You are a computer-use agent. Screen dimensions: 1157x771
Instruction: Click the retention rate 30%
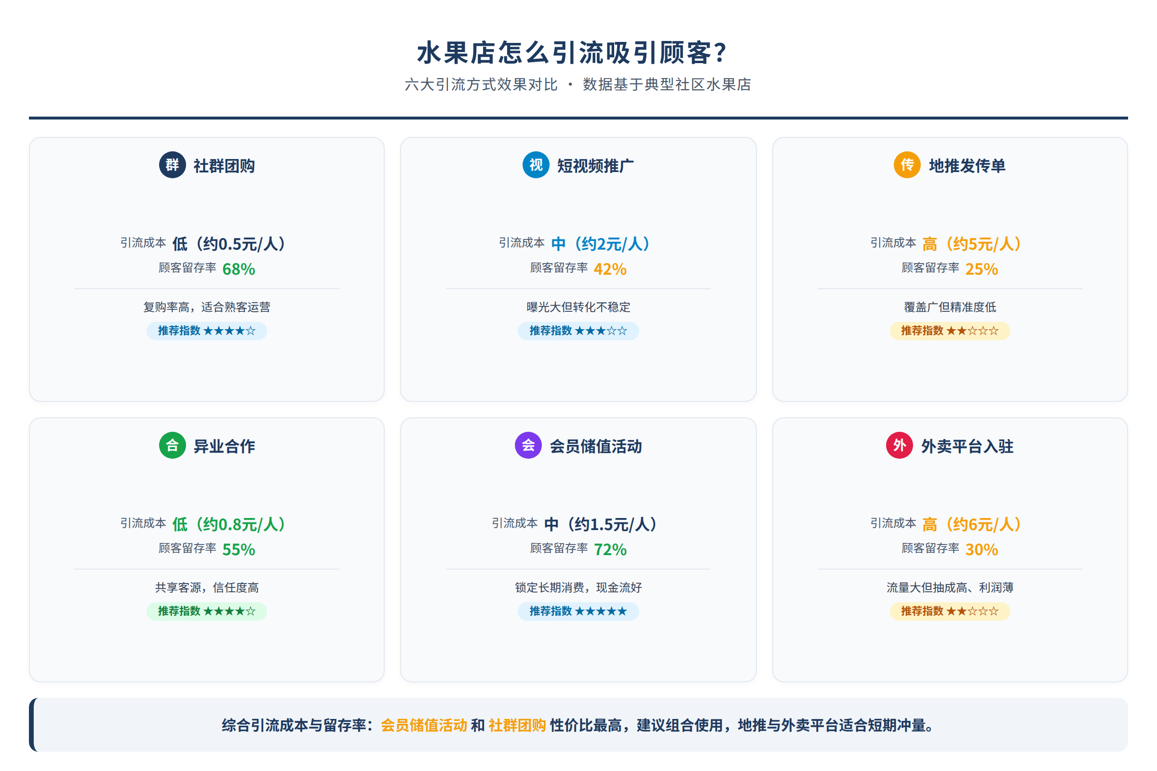point(982,549)
